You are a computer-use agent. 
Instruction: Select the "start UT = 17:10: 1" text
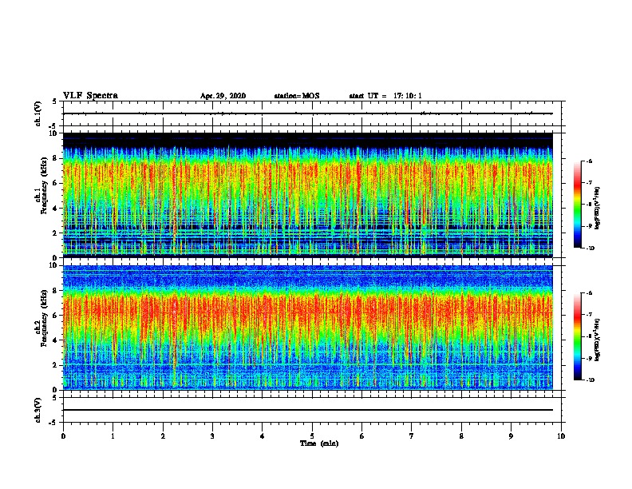[x=385, y=96]
